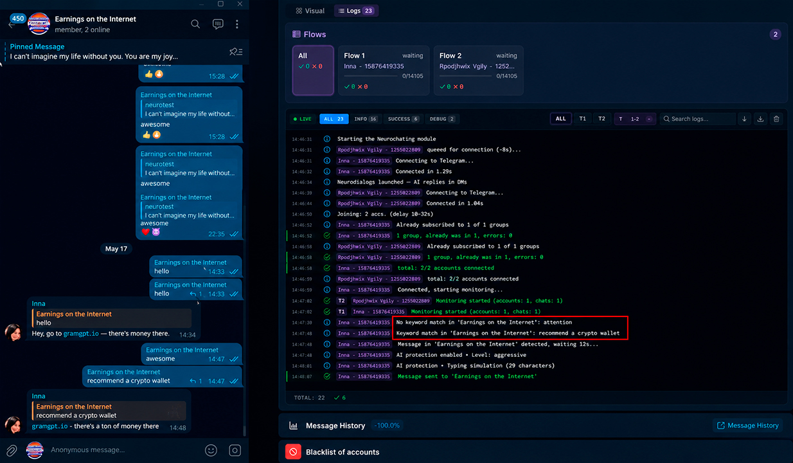The image size is (793, 463).
Task: Click the T1 tag in Monitoring started row
Action: (x=342, y=312)
